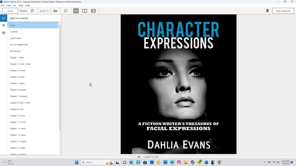
Task: Switch to single column page view
Action: 76,11
